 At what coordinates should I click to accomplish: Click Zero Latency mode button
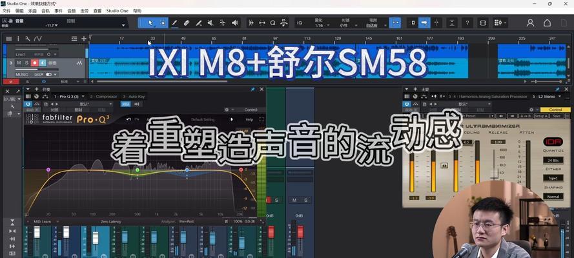(110, 221)
